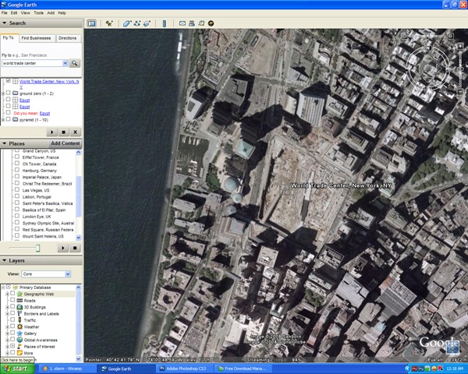Click the Email envelope icon
The image size is (468, 374).
pyautogui.click(x=182, y=23)
